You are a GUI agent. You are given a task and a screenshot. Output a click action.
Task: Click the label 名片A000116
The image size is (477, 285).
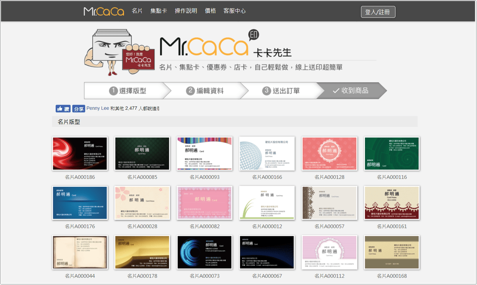tap(392, 177)
